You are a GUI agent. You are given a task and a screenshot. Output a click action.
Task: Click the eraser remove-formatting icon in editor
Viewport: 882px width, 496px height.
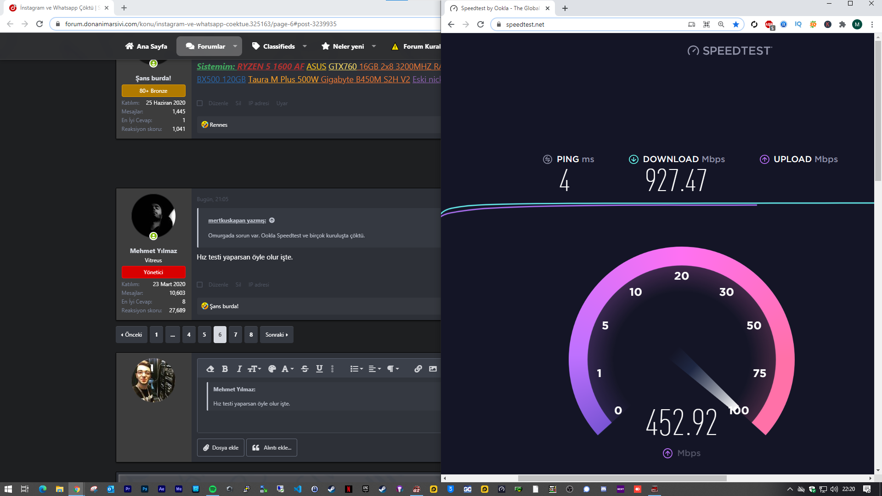(210, 369)
